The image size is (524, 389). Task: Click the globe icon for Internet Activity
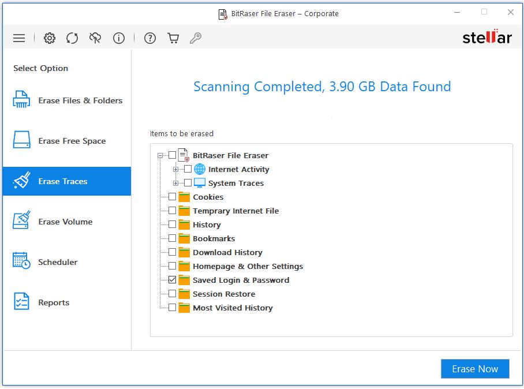200,169
